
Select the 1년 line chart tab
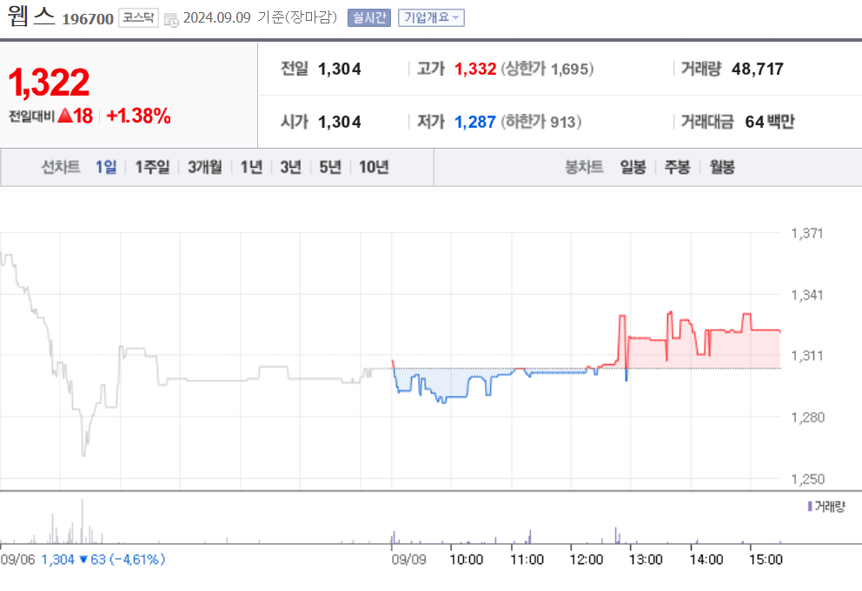tap(251, 167)
